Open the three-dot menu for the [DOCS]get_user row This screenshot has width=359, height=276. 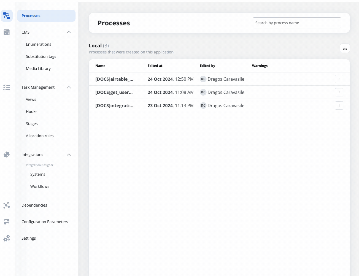pos(339,92)
